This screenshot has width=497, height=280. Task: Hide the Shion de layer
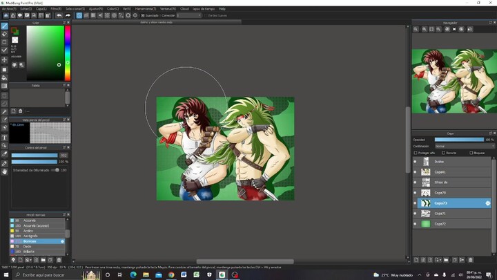point(415,183)
